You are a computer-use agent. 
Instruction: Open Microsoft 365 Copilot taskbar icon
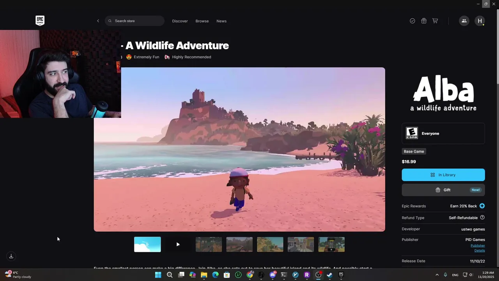[193, 275]
